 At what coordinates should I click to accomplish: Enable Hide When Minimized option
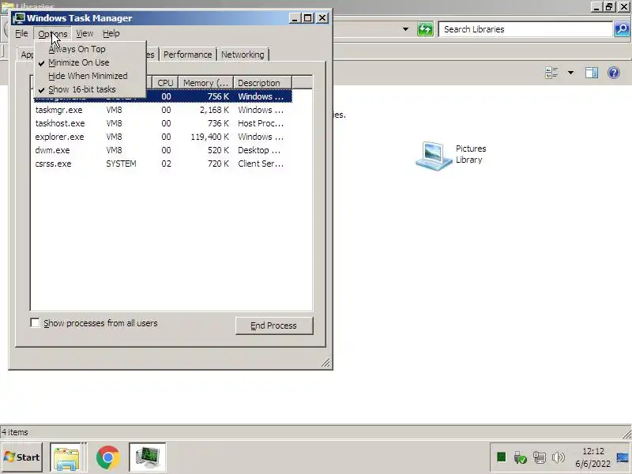tap(88, 76)
